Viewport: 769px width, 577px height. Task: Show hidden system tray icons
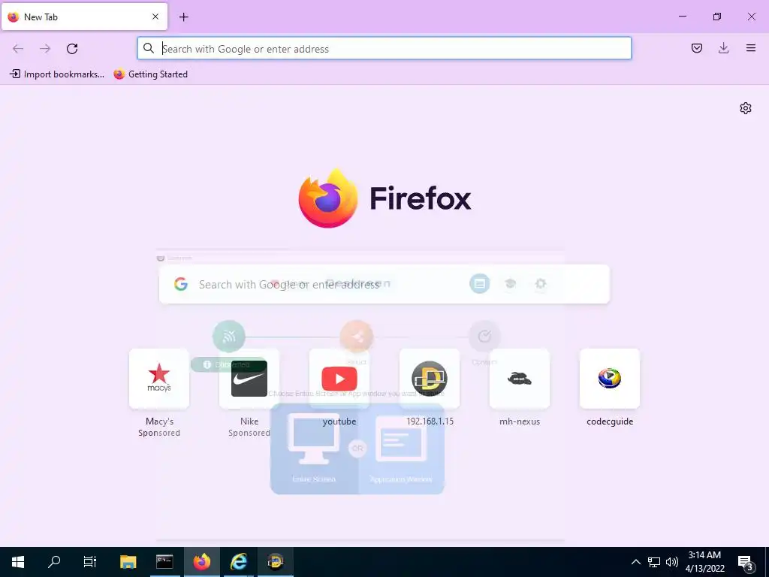(x=635, y=562)
